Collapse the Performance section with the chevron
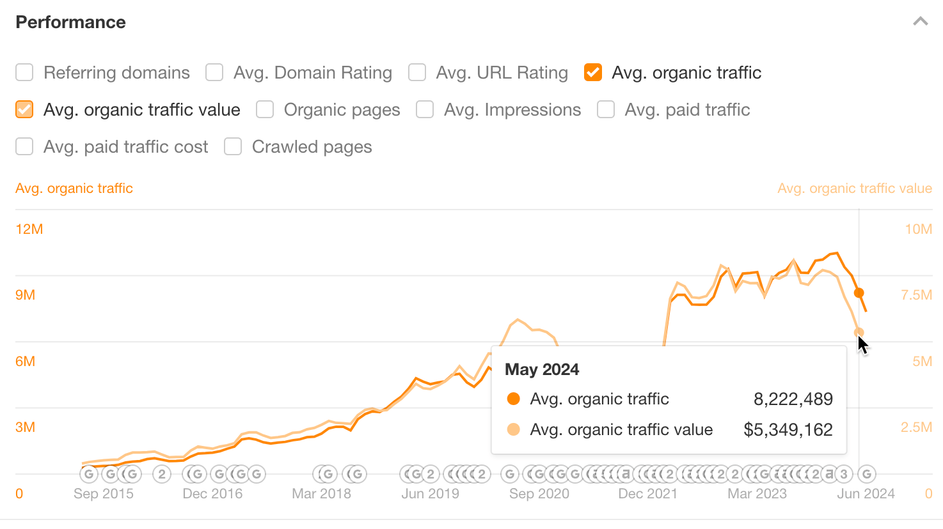 [920, 21]
